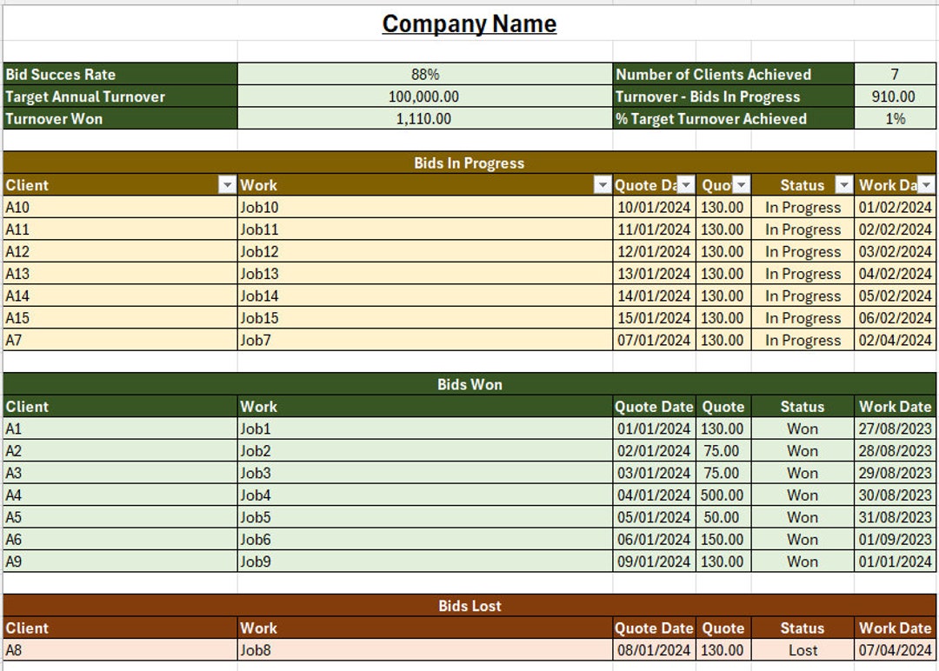Screen dimensions: 939x671
Task: Click the Bids Lost table header banner
Action: (x=469, y=606)
